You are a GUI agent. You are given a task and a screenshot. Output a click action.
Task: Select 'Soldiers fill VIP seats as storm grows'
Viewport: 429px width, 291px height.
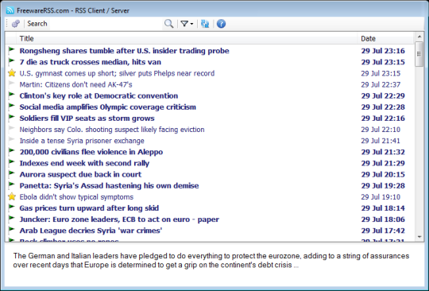87,118
